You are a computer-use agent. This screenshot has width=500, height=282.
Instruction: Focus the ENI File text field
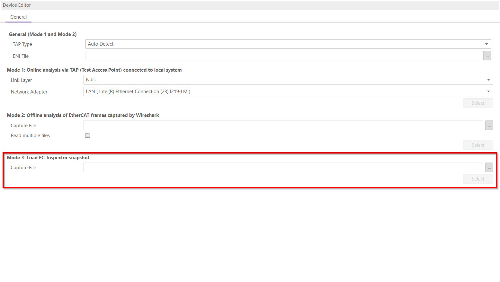283,56
